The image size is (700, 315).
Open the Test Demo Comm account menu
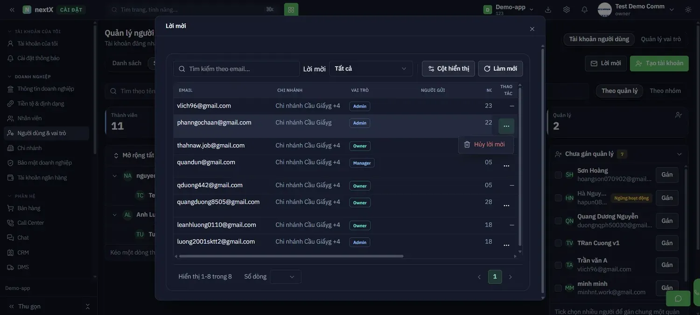637,10
